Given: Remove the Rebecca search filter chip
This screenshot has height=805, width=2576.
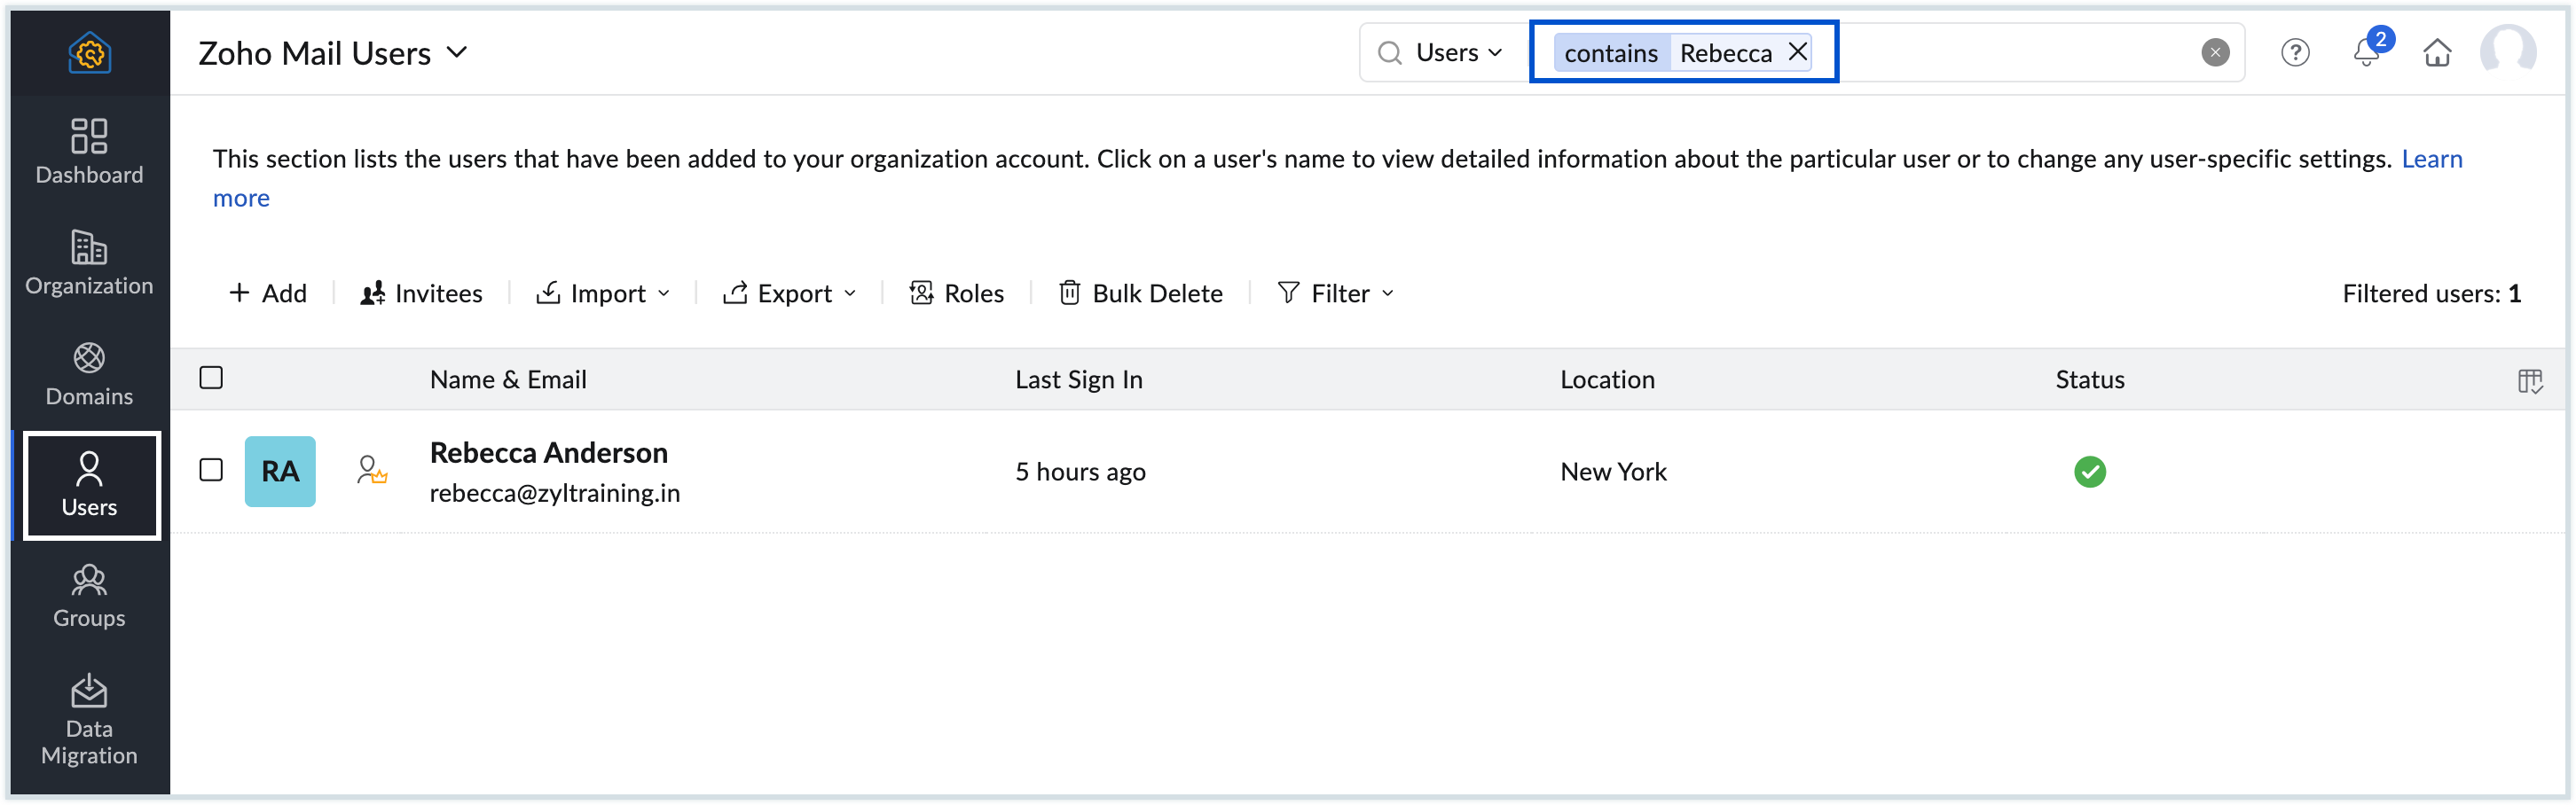Looking at the screenshot, I should point(1797,52).
